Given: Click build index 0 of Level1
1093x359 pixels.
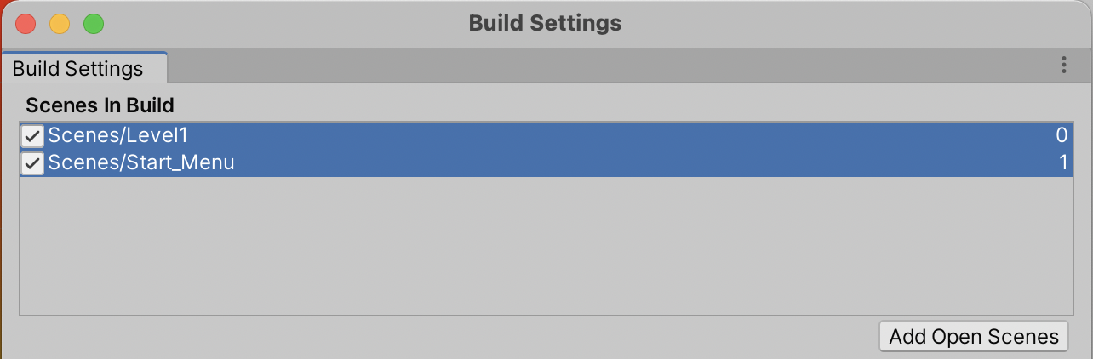Looking at the screenshot, I should [x=1061, y=135].
